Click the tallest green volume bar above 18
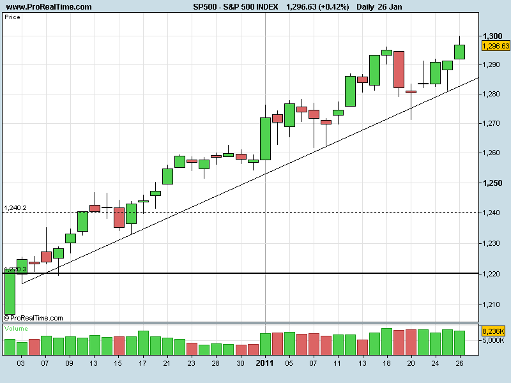The height and width of the screenshot is (383, 511). 387,342
